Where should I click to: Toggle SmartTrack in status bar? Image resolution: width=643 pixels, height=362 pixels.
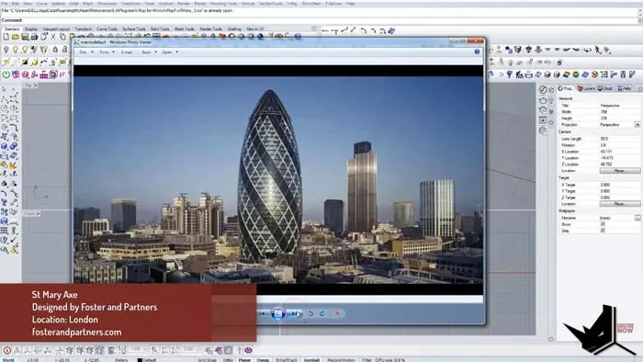pyautogui.click(x=287, y=360)
